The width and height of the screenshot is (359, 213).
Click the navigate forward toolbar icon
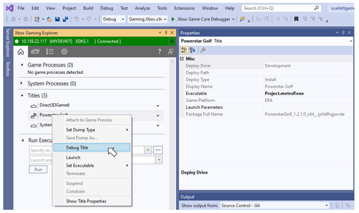(26, 19)
